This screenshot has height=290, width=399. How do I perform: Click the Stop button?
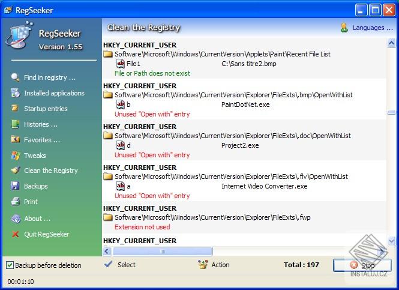pos(362,265)
